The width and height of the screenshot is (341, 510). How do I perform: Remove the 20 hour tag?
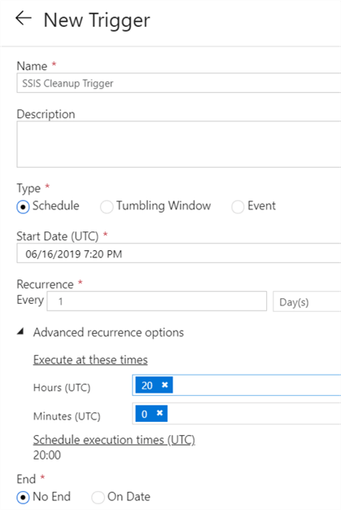point(164,385)
